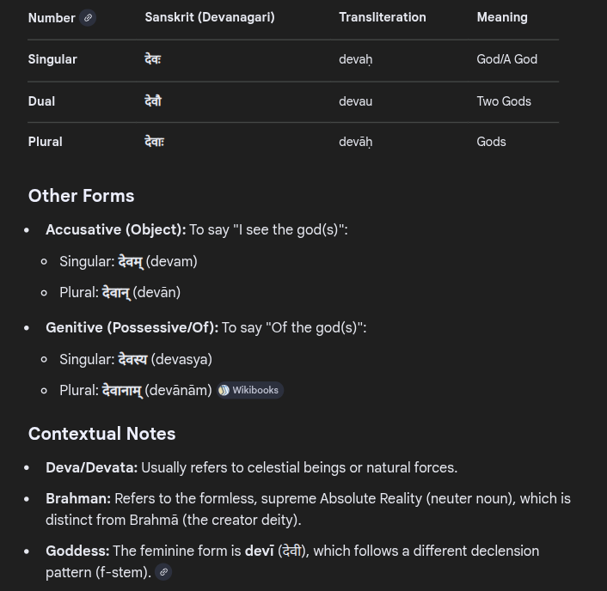
Task: Select the "Dual" row label
Action: [x=41, y=101]
